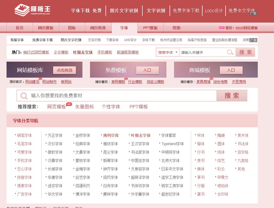This screenshot has width=274, height=208.
Task: Click the 搜 索 button beside the material search field
Action: pyautogui.click(x=232, y=95)
